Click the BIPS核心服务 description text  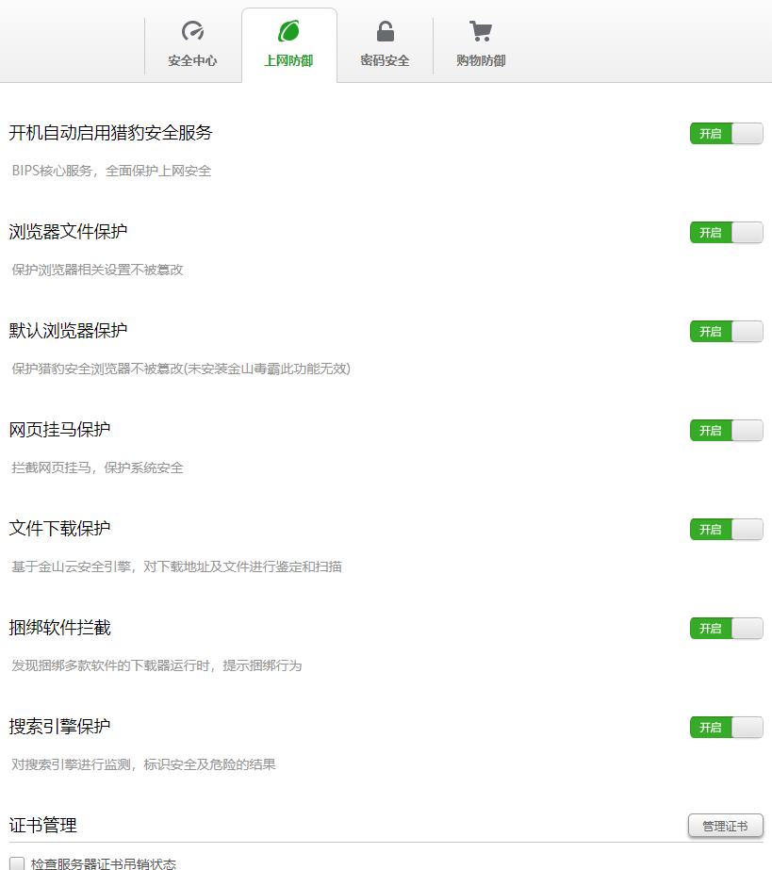[x=113, y=170]
